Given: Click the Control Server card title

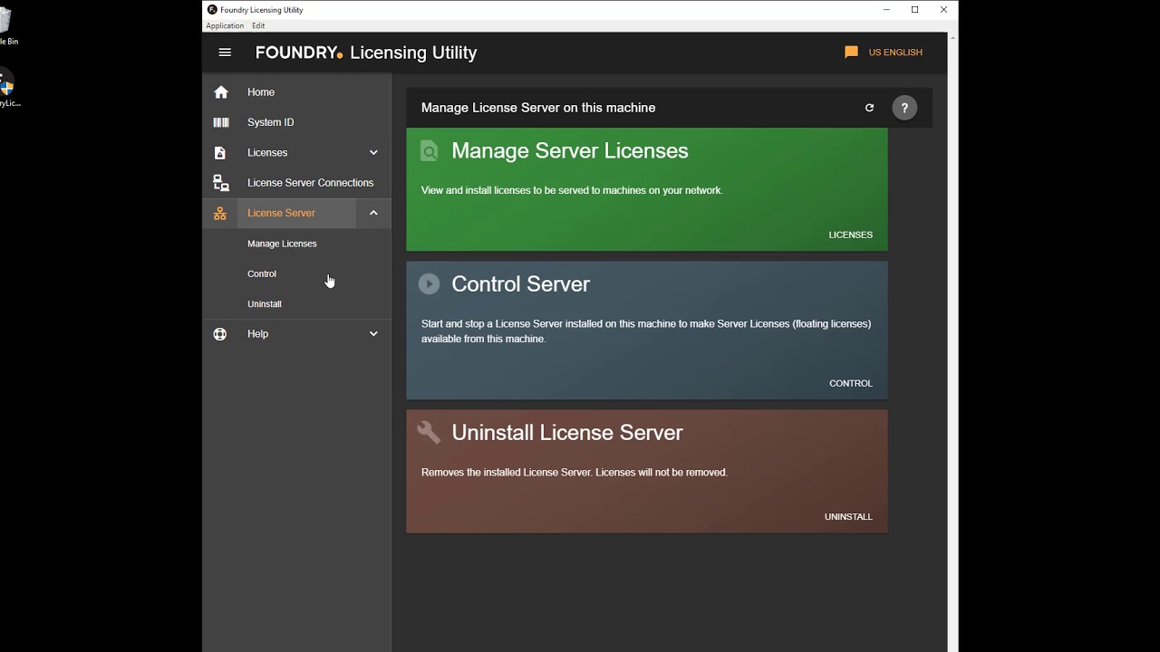Looking at the screenshot, I should click(x=520, y=284).
